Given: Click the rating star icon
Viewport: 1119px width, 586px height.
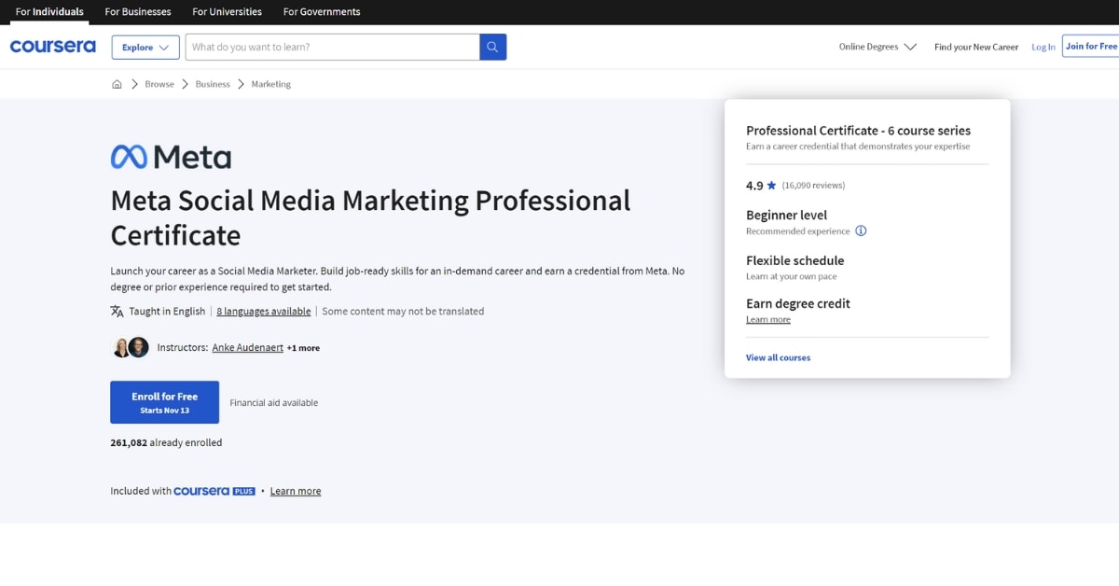Looking at the screenshot, I should tap(772, 186).
